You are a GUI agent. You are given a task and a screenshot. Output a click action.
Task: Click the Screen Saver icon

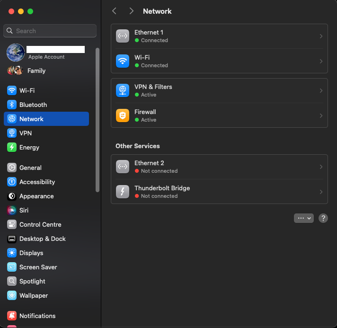point(12,267)
